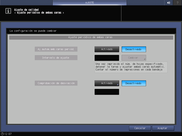The width and height of the screenshot is (182, 136).
Task: Click the Aj.autom.amb.caras periód. label
Action: [56, 49]
